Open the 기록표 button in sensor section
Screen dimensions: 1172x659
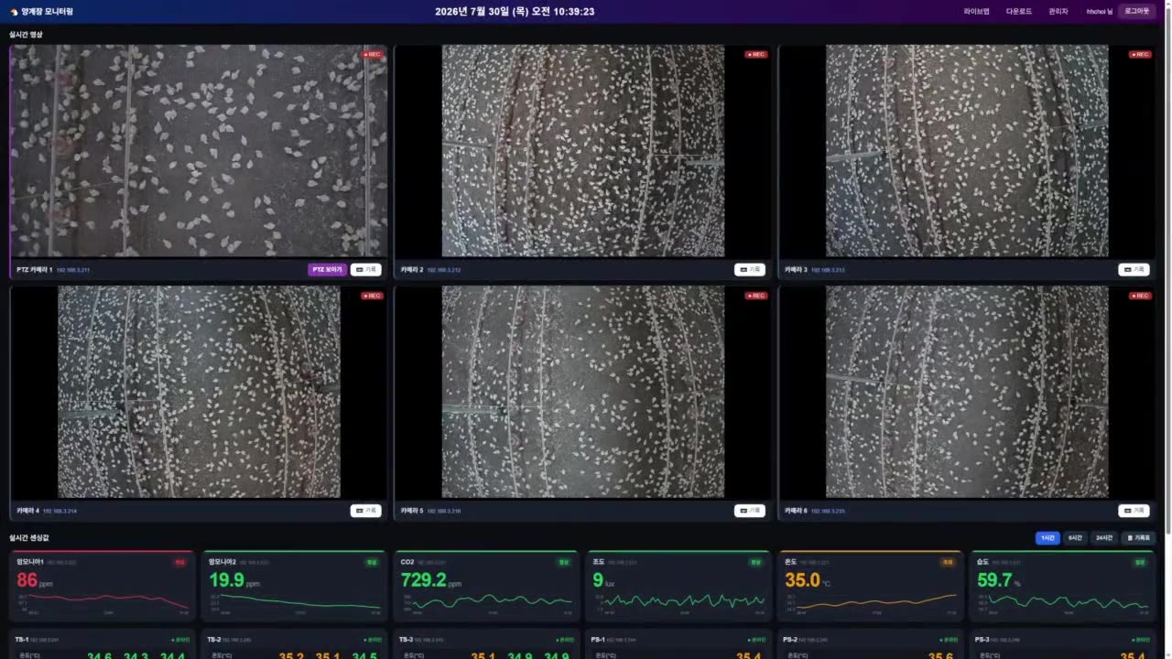click(1138, 538)
